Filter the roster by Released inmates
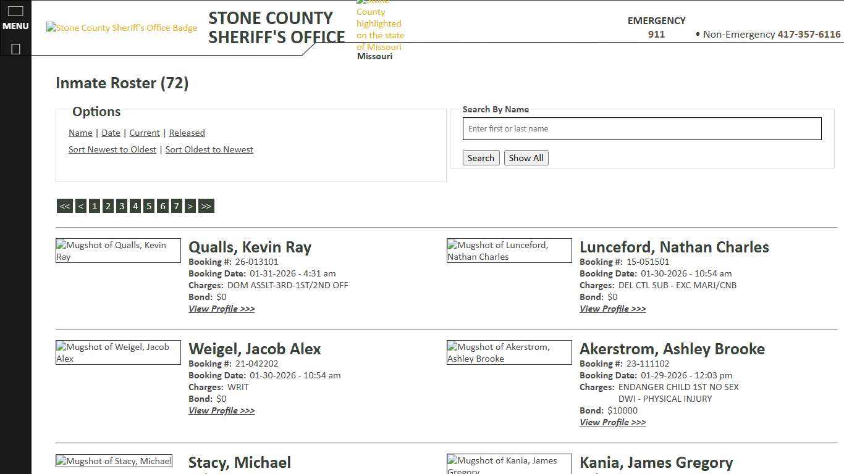Image resolution: width=844 pixels, height=474 pixels. pyautogui.click(x=187, y=132)
